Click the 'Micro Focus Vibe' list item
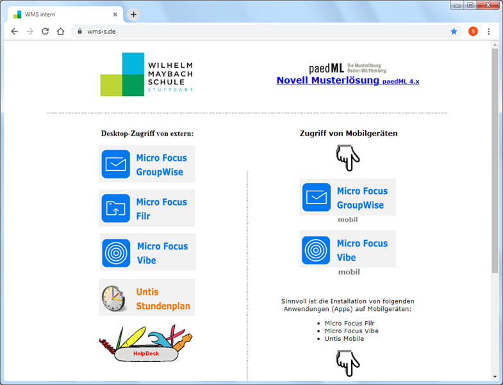Screen dimensions: 503x385 click(x=351, y=331)
